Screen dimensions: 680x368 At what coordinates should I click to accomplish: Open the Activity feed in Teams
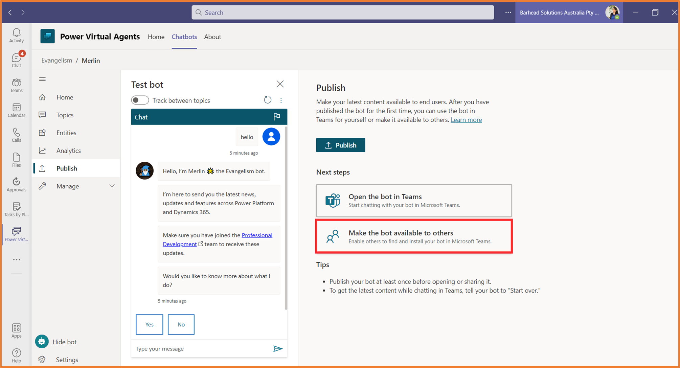[16, 35]
